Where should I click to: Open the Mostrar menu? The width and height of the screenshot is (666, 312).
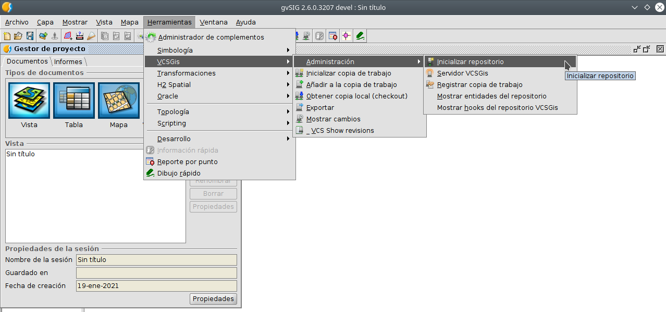point(75,22)
